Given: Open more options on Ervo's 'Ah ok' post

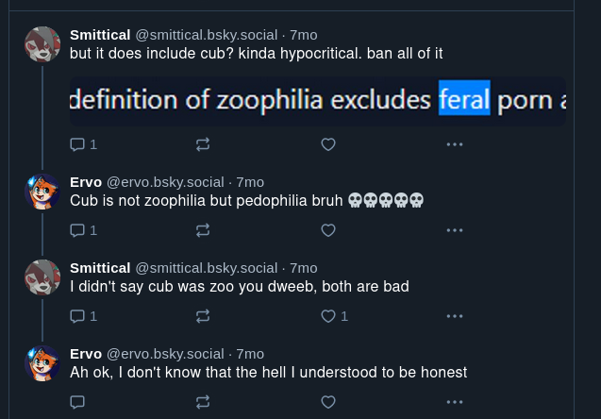Looking at the screenshot, I should click(x=454, y=402).
